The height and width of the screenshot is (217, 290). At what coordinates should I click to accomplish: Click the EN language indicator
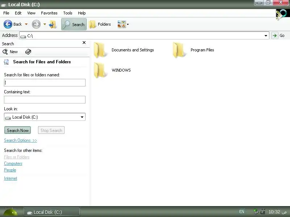pos(241,212)
